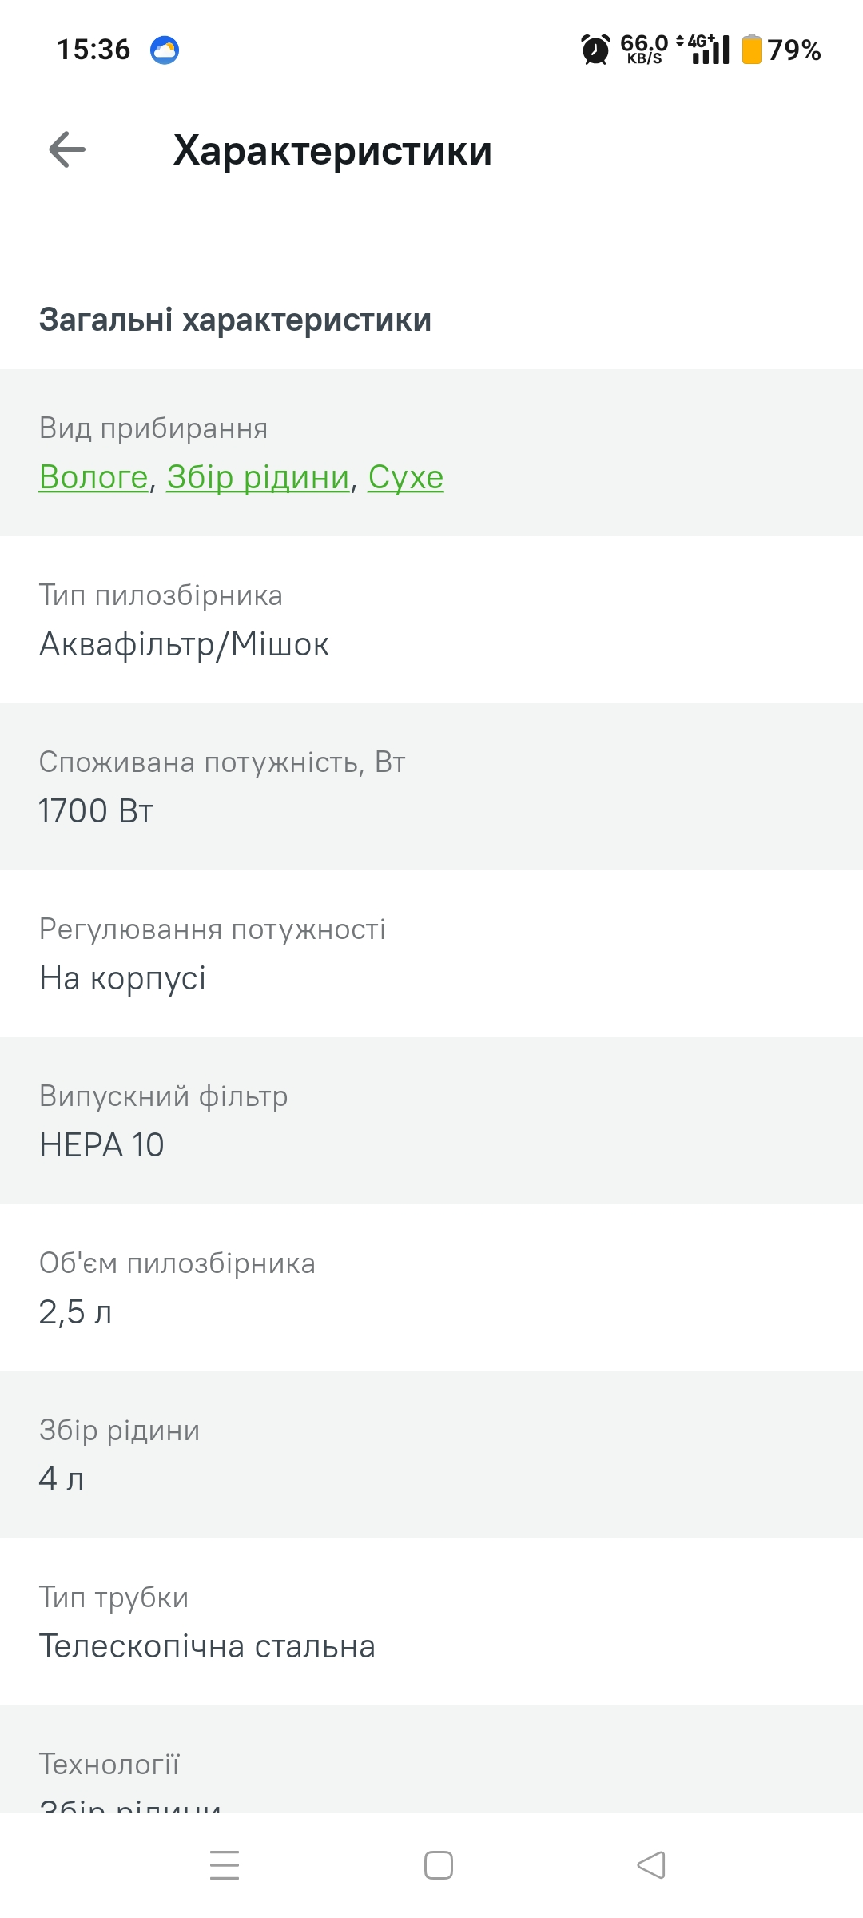Tap the back arrow icon
The image size is (863, 1918).
tap(67, 149)
